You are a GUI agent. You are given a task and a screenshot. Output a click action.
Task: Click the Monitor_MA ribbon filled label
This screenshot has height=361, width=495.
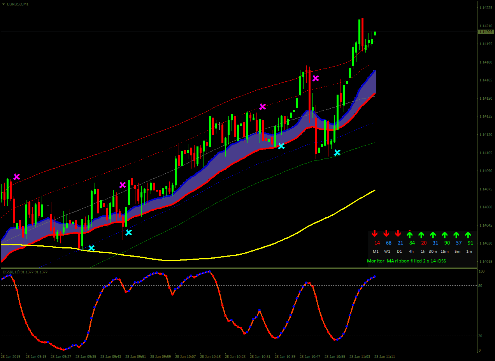406,261
